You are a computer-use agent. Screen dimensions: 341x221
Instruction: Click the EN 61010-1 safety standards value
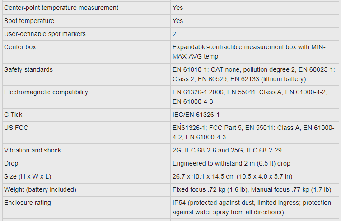[x=253, y=74]
